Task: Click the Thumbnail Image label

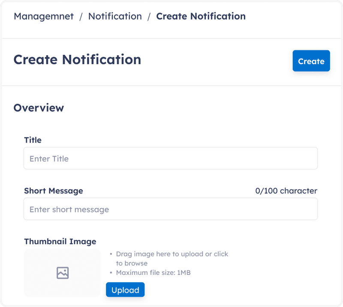Action: 60,242
